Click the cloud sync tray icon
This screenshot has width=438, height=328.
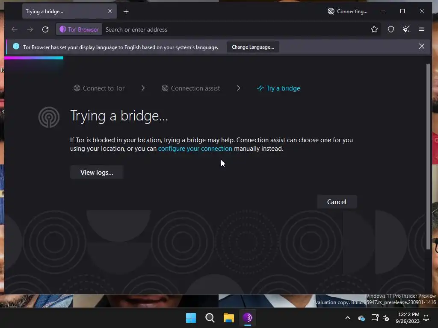(361, 318)
